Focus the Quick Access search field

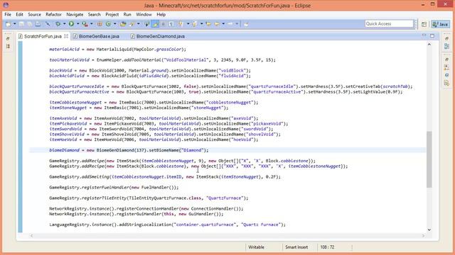click(x=389, y=23)
